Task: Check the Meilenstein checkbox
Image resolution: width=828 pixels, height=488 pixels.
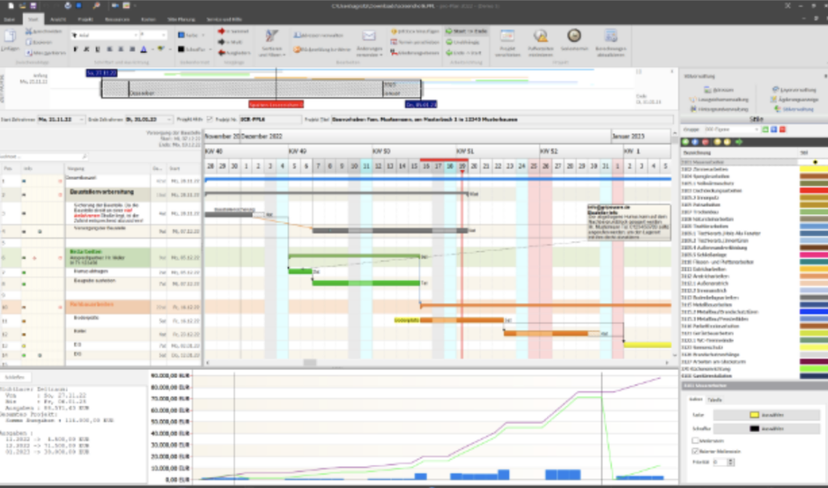Action: coord(695,440)
